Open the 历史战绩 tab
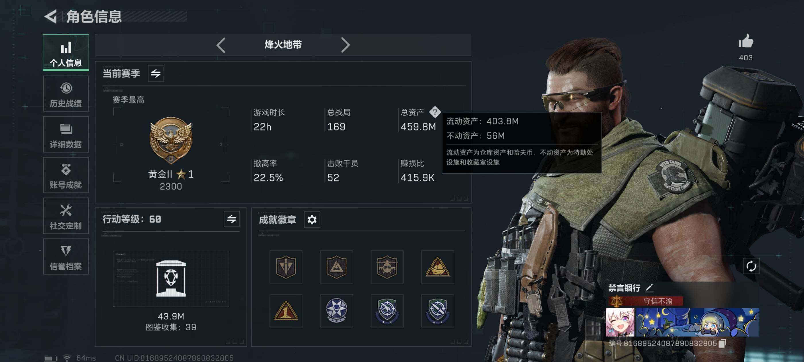The height and width of the screenshot is (362, 804). (66, 94)
